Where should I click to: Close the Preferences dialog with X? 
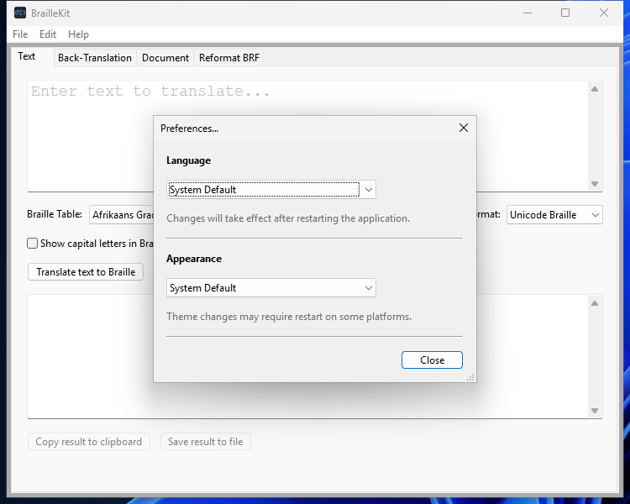(463, 128)
